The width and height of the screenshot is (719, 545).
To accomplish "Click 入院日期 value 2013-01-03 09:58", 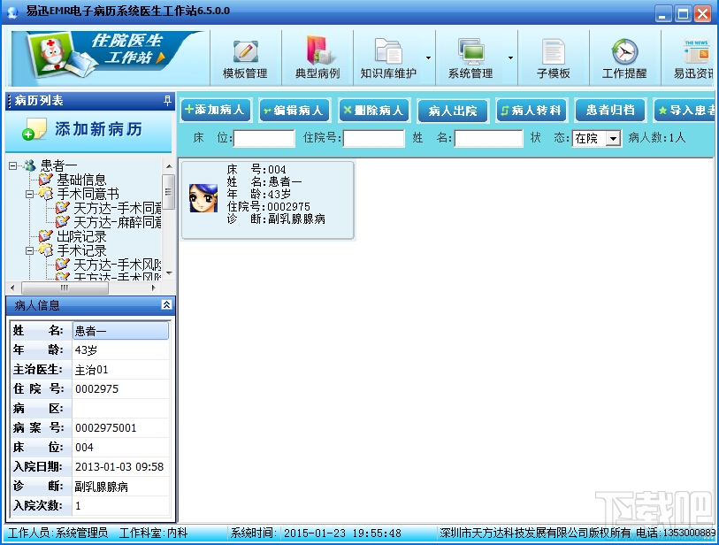I will click(x=119, y=467).
